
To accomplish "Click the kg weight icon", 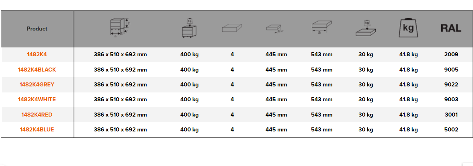I will click(x=408, y=29).
